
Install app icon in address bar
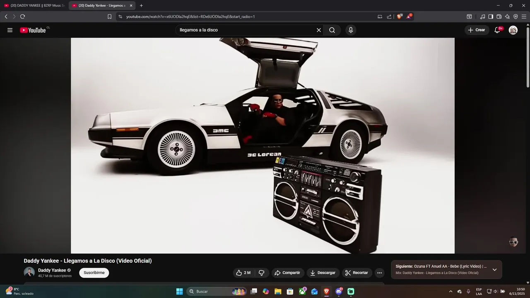click(380, 17)
